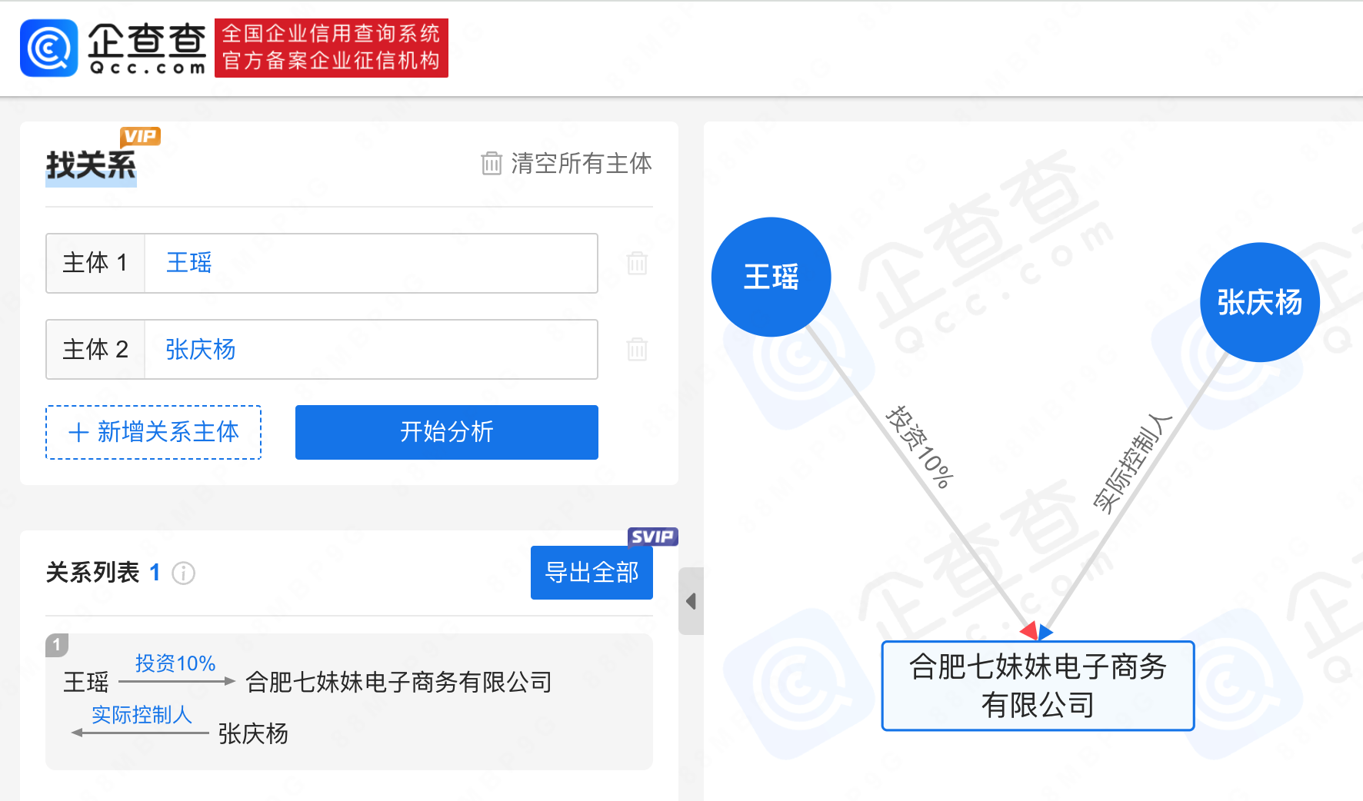Select the 王瑶 node in the graph
This screenshot has height=801, width=1363.
(x=771, y=277)
